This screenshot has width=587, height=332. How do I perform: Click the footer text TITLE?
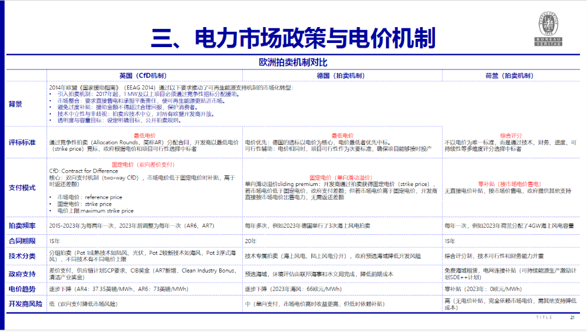[x=545, y=317]
